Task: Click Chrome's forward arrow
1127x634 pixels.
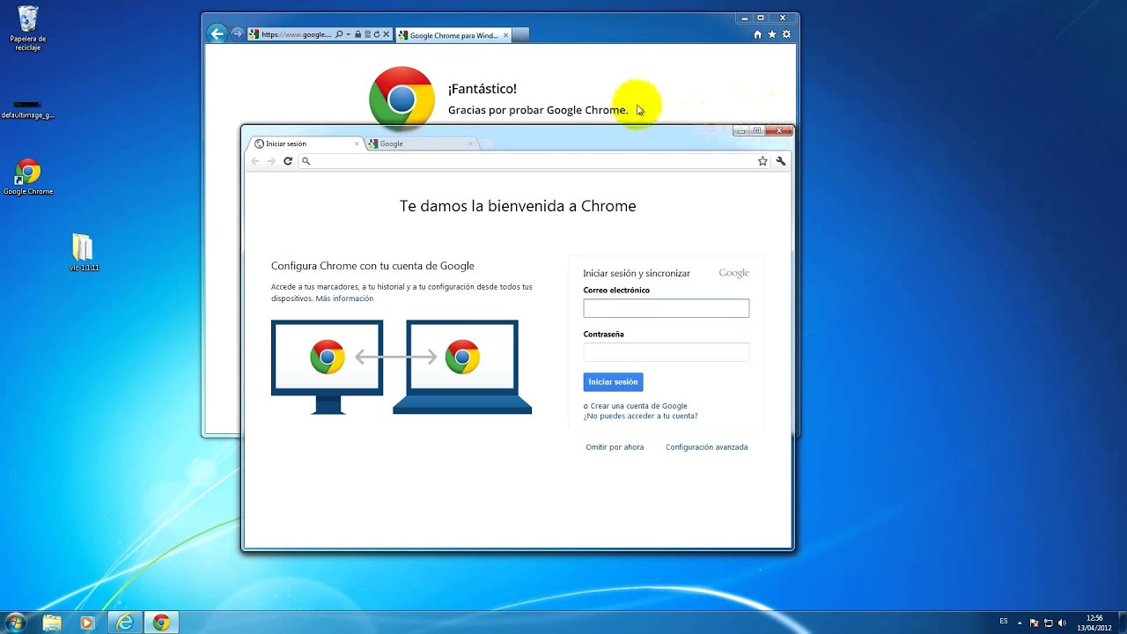Action: (271, 161)
